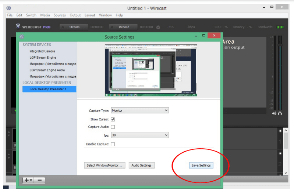Click the layer 2 dot indicator
Viewport: 294px width, 192px height.
pyautogui.click(x=280, y=153)
